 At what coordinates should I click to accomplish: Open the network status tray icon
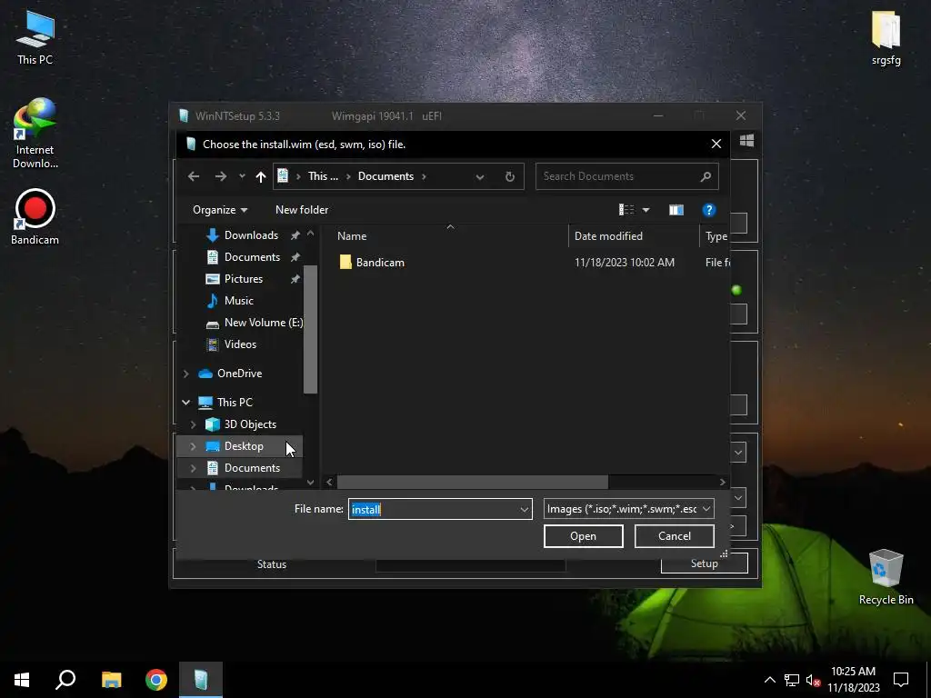(x=792, y=680)
